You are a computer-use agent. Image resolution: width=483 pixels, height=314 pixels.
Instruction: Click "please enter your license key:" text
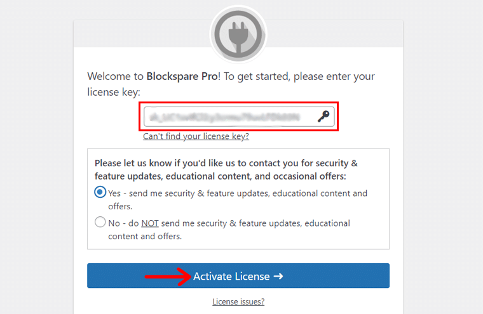pos(318,76)
